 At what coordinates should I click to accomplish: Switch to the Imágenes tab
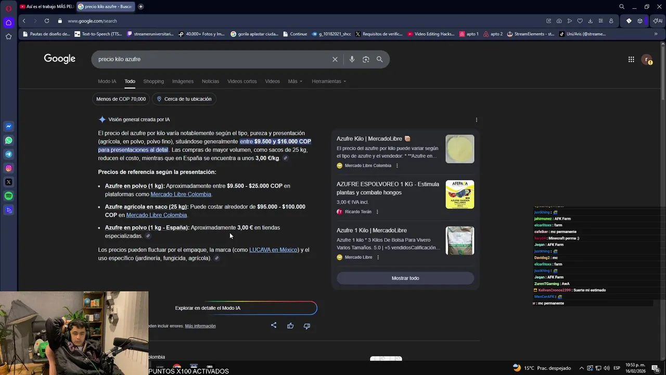[183, 81]
